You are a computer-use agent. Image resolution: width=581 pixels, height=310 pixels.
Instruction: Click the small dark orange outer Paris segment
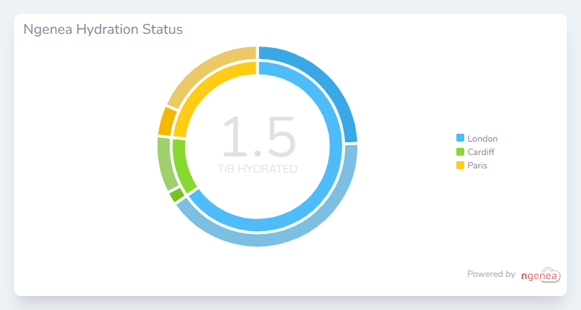coord(166,121)
